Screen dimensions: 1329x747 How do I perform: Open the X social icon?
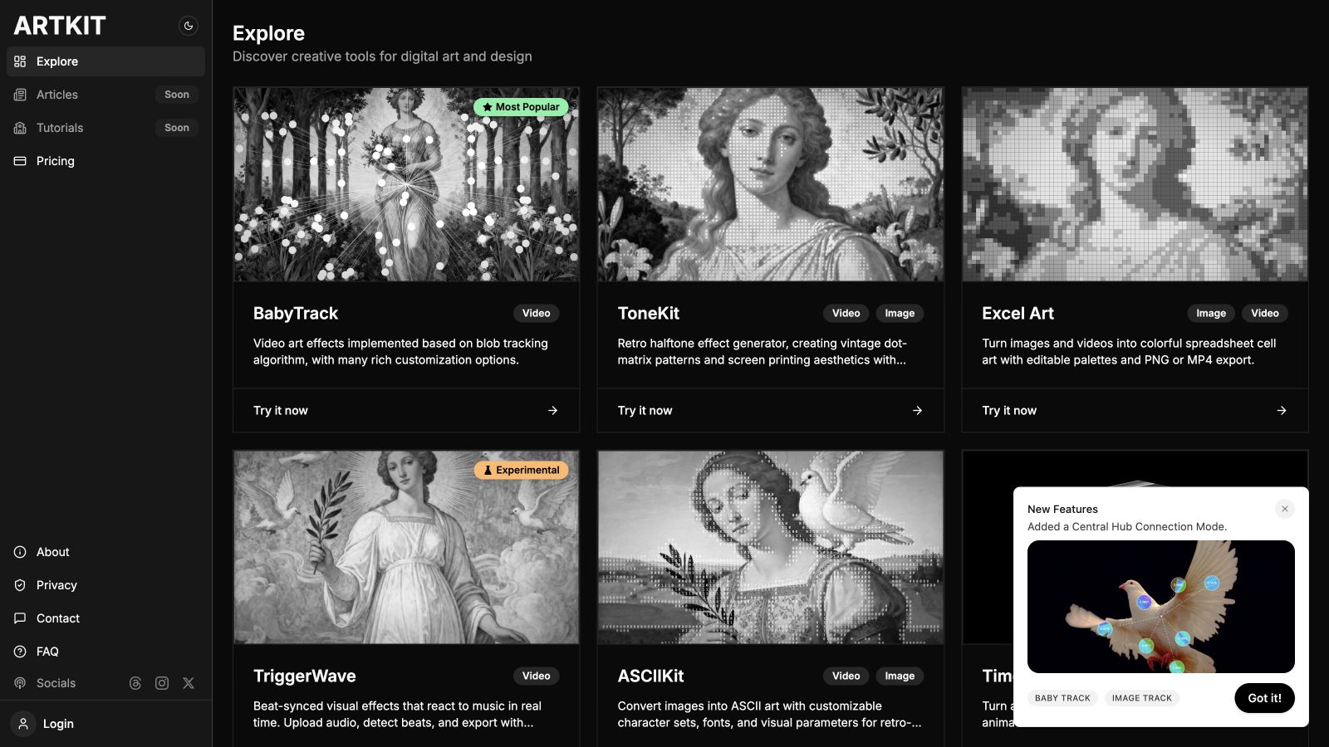click(x=189, y=683)
